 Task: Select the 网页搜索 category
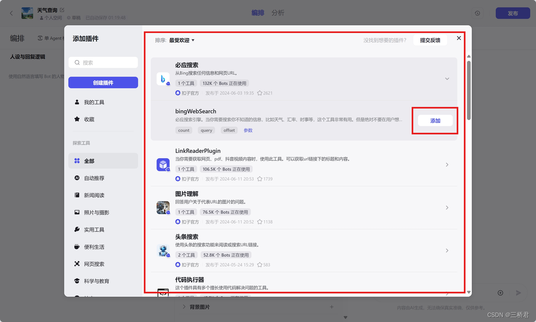[x=103, y=264]
